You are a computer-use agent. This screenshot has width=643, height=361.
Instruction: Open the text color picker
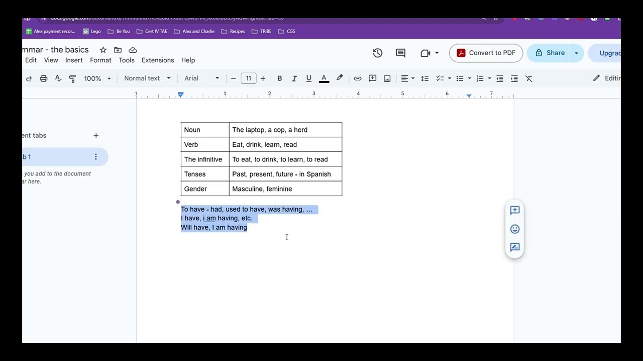[x=324, y=79]
